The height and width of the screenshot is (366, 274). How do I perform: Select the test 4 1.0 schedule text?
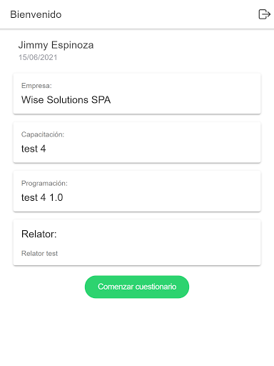point(42,197)
